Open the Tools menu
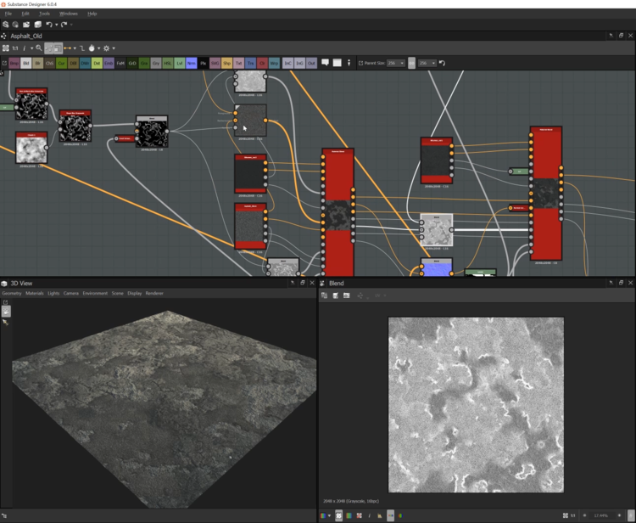This screenshot has height=523, width=636. (x=44, y=14)
